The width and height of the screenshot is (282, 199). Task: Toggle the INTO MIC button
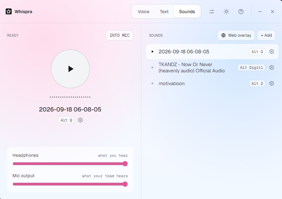click(120, 35)
